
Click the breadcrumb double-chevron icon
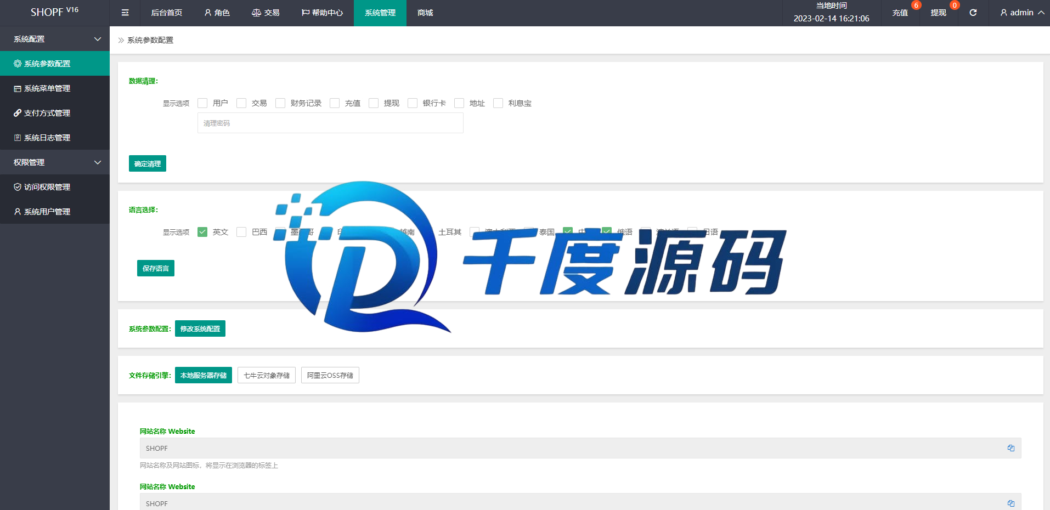121,40
